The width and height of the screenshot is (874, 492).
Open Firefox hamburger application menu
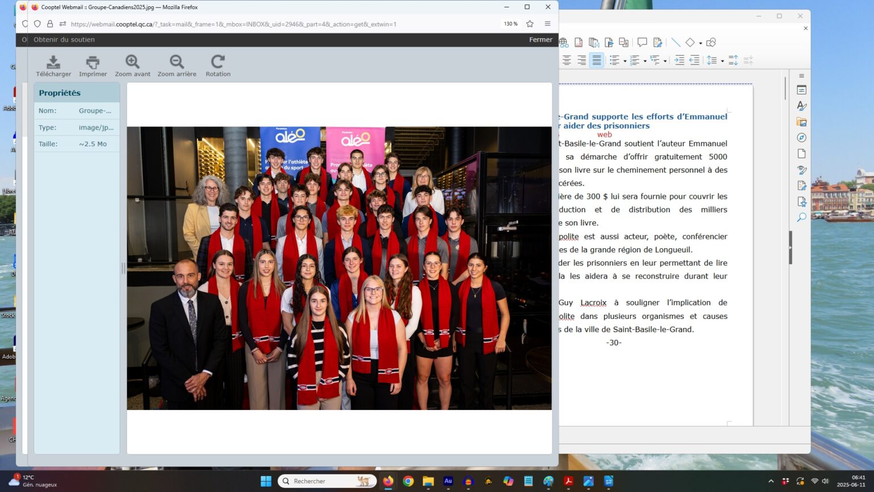pos(547,24)
